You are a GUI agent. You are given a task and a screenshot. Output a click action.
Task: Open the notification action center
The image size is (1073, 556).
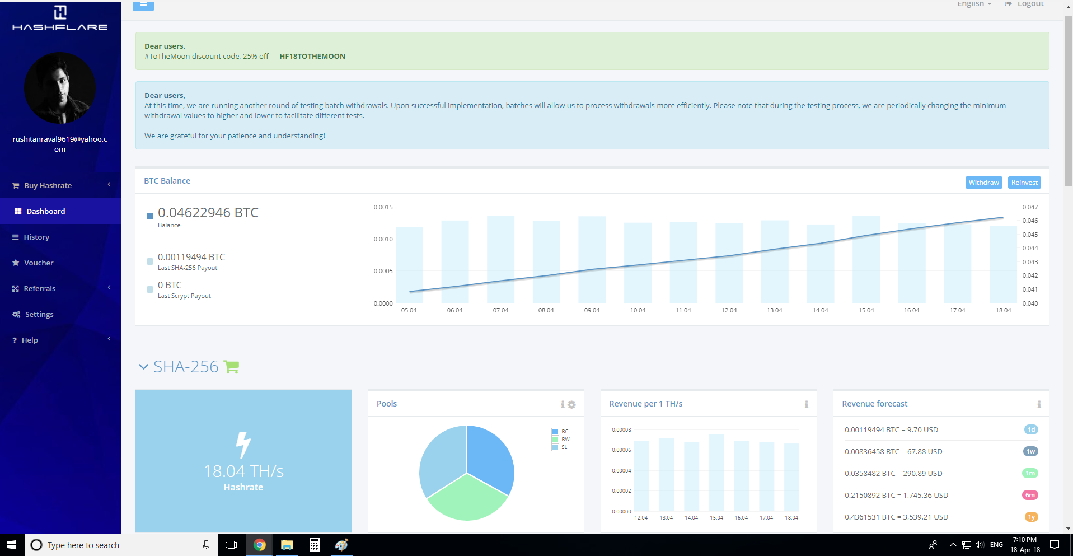pos(1055,545)
